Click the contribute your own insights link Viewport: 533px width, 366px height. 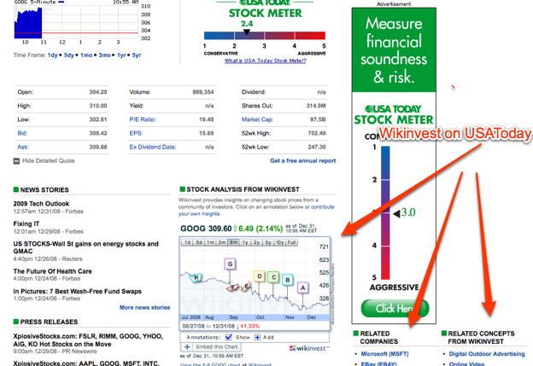pyautogui.click(x=256, y=210)
